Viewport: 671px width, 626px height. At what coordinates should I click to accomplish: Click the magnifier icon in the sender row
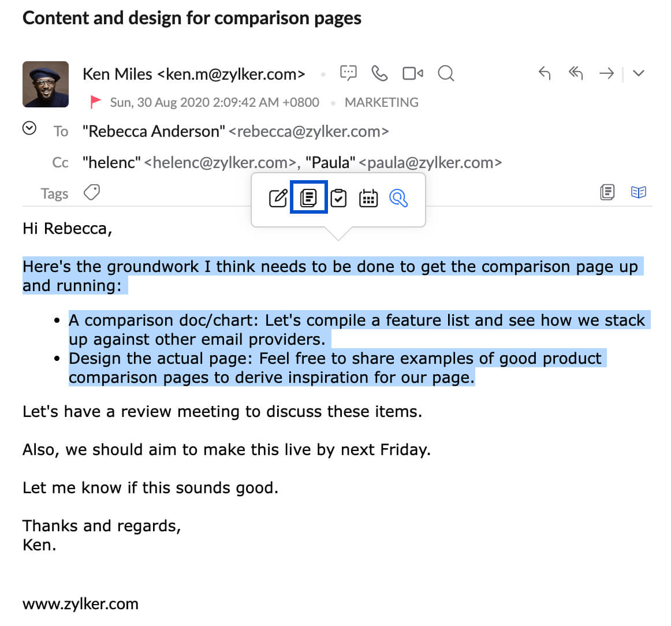[446, 73]
